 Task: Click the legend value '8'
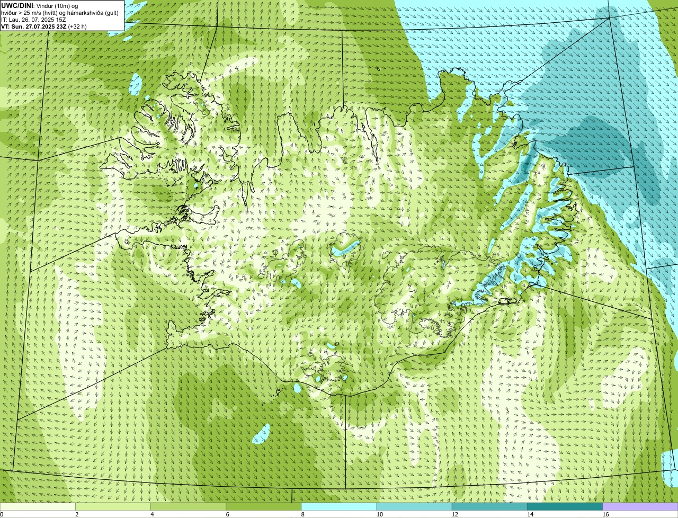[303, 514]
